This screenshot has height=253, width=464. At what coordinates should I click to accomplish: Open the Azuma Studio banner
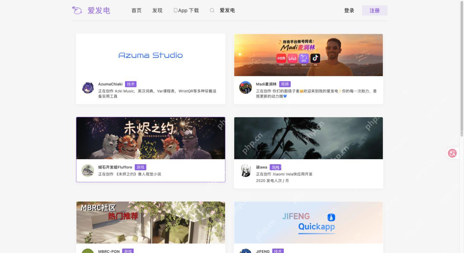pyautogui.click(x=151, y=55)
